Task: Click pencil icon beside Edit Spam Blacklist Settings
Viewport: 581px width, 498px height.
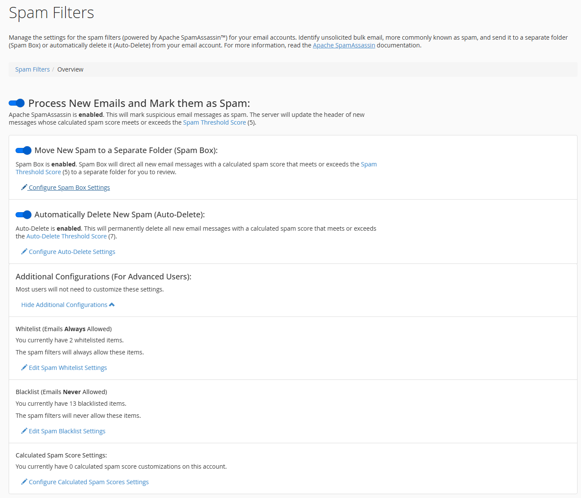Action: (24, 431)
